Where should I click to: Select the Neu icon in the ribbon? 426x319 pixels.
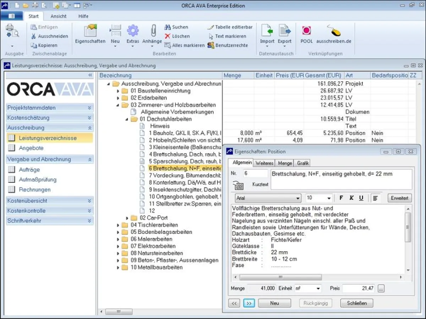[x=115, y=34]
